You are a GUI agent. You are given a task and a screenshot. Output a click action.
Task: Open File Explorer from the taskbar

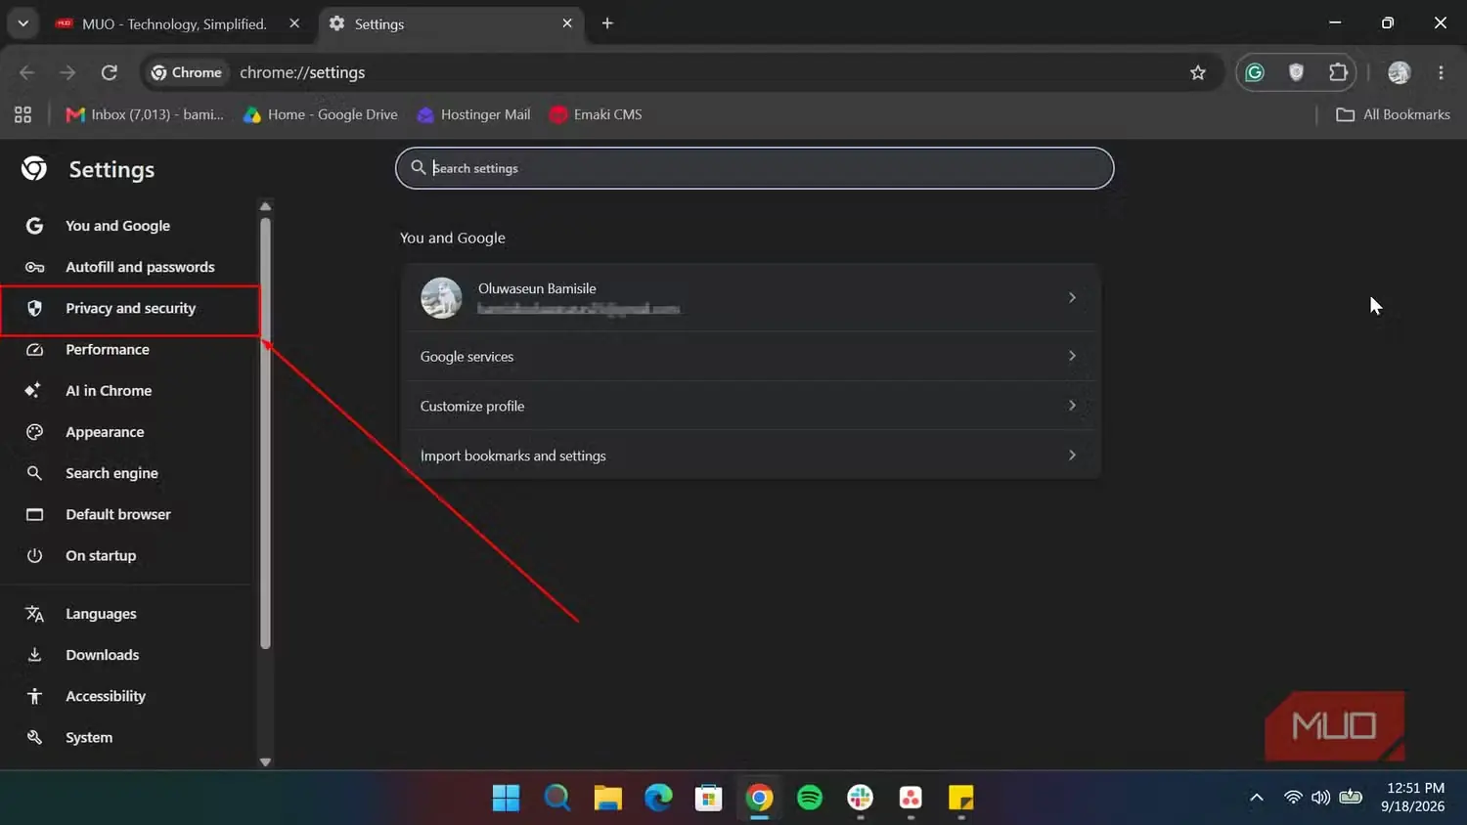(607, 798)
